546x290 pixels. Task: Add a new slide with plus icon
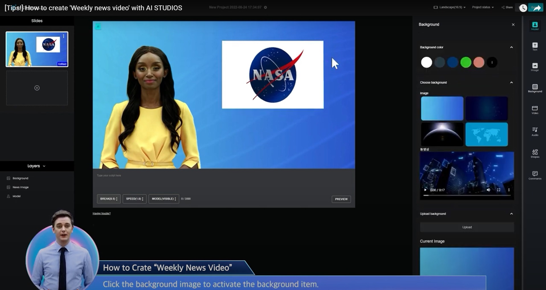37,88
